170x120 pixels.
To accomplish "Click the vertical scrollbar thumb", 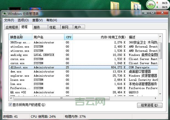I will [160, 51].
